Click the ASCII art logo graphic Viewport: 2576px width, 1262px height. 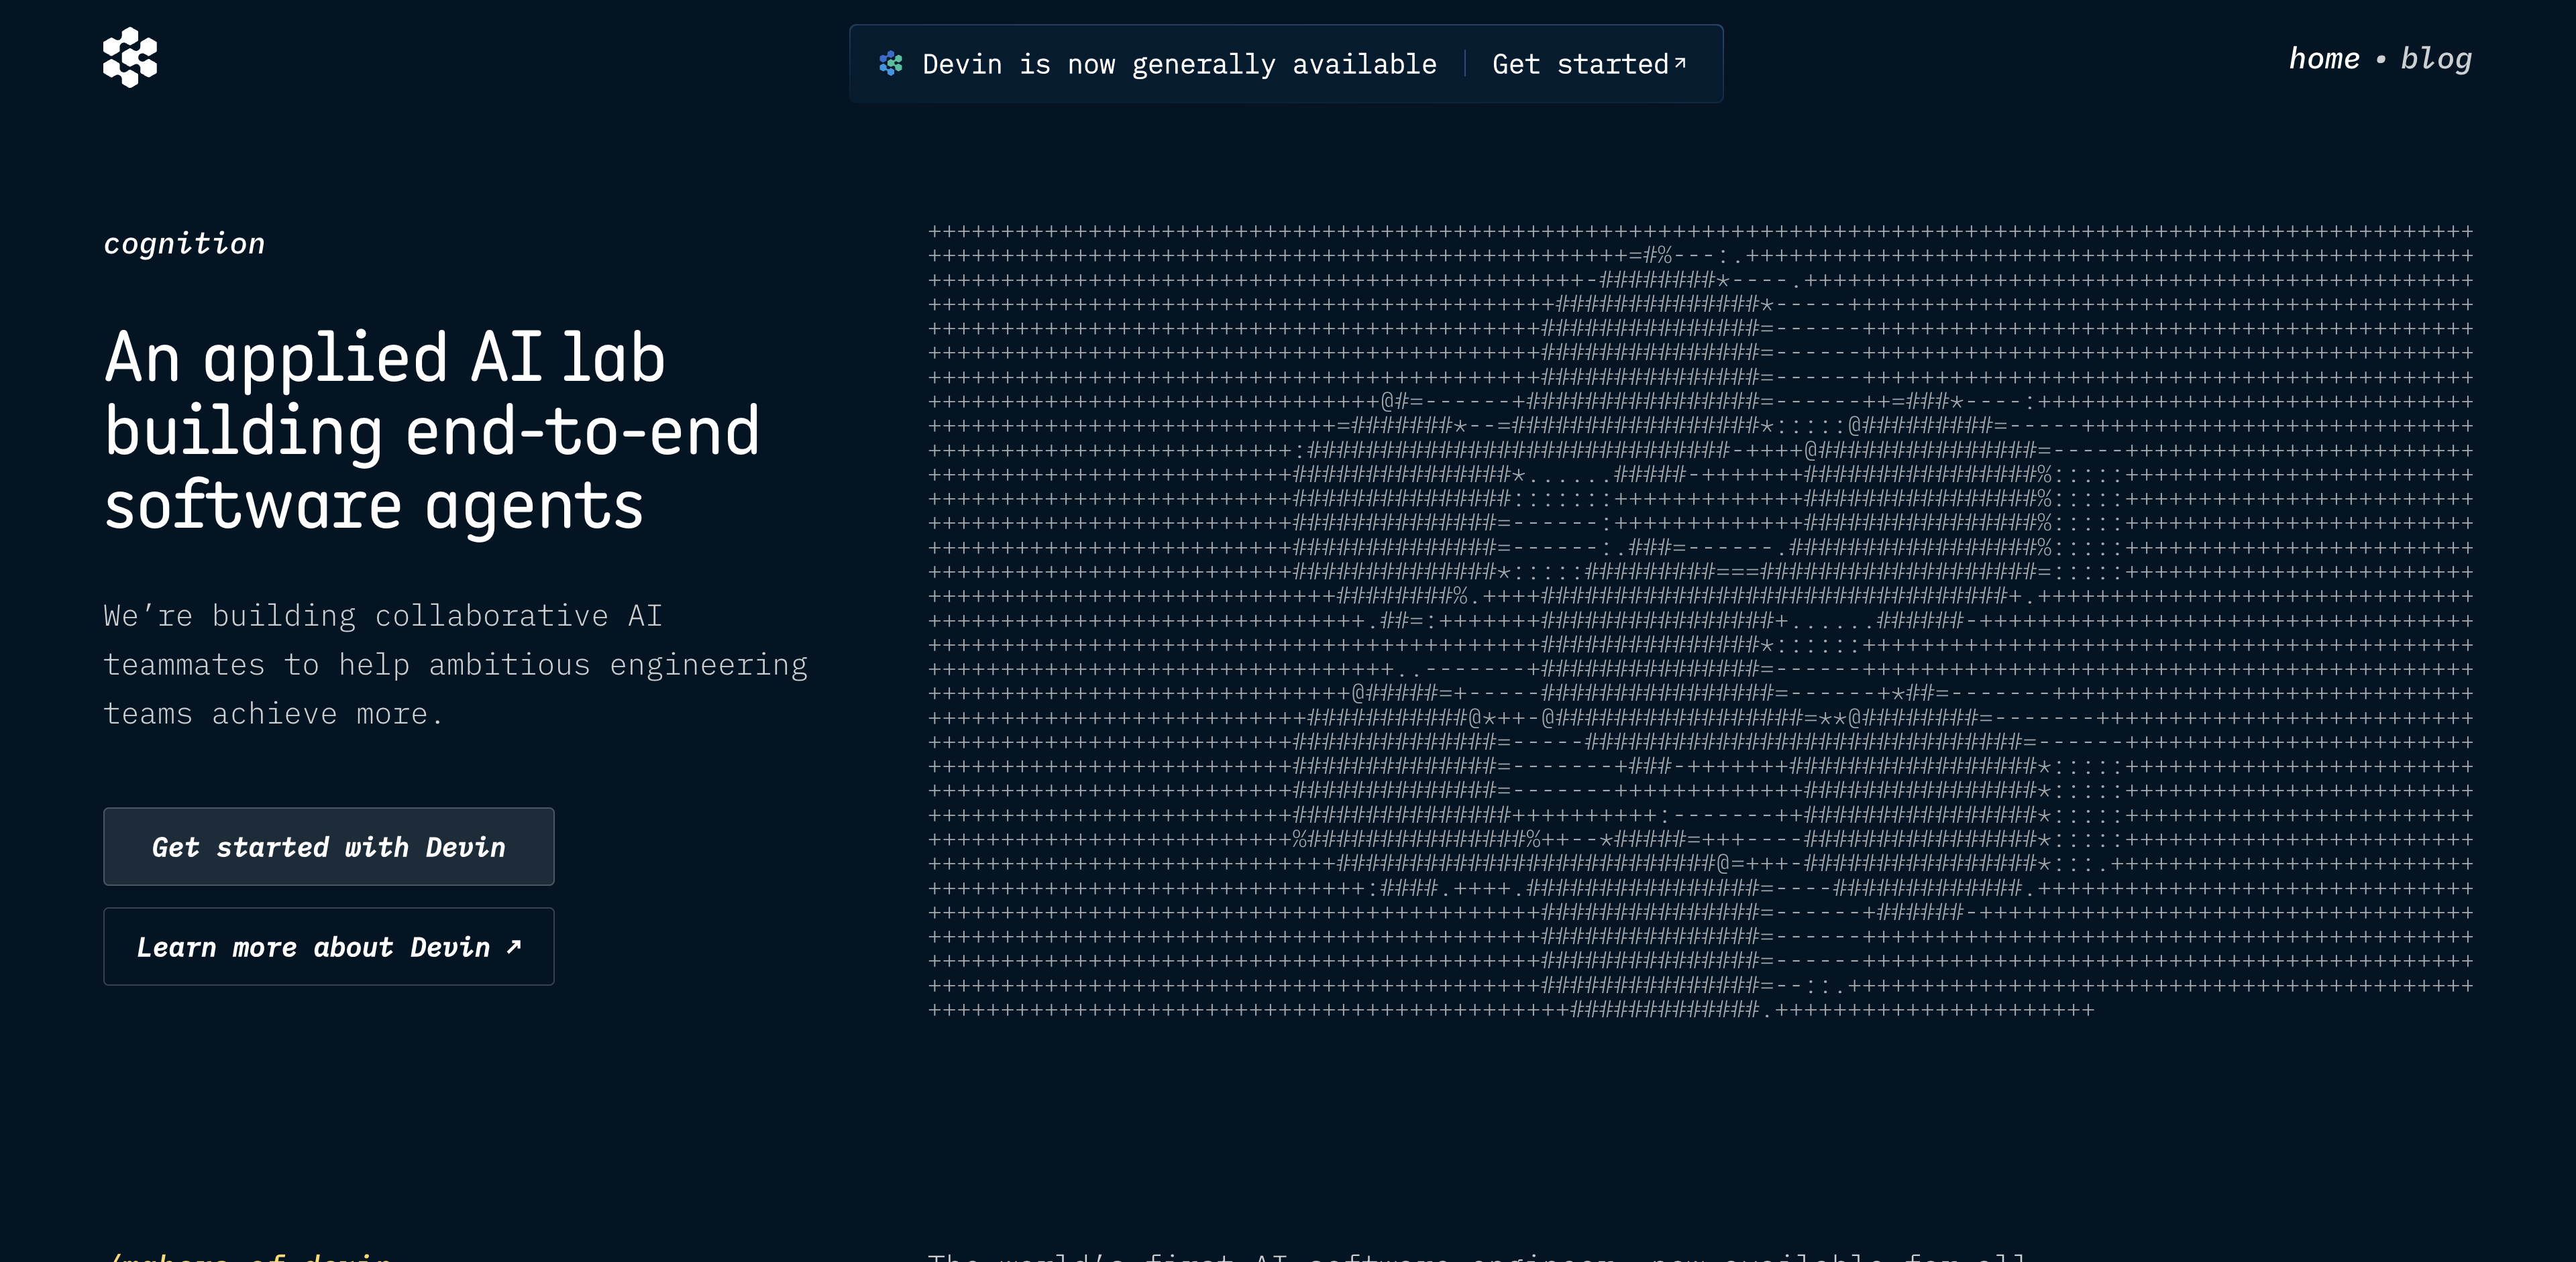(x=1700, y=620)
